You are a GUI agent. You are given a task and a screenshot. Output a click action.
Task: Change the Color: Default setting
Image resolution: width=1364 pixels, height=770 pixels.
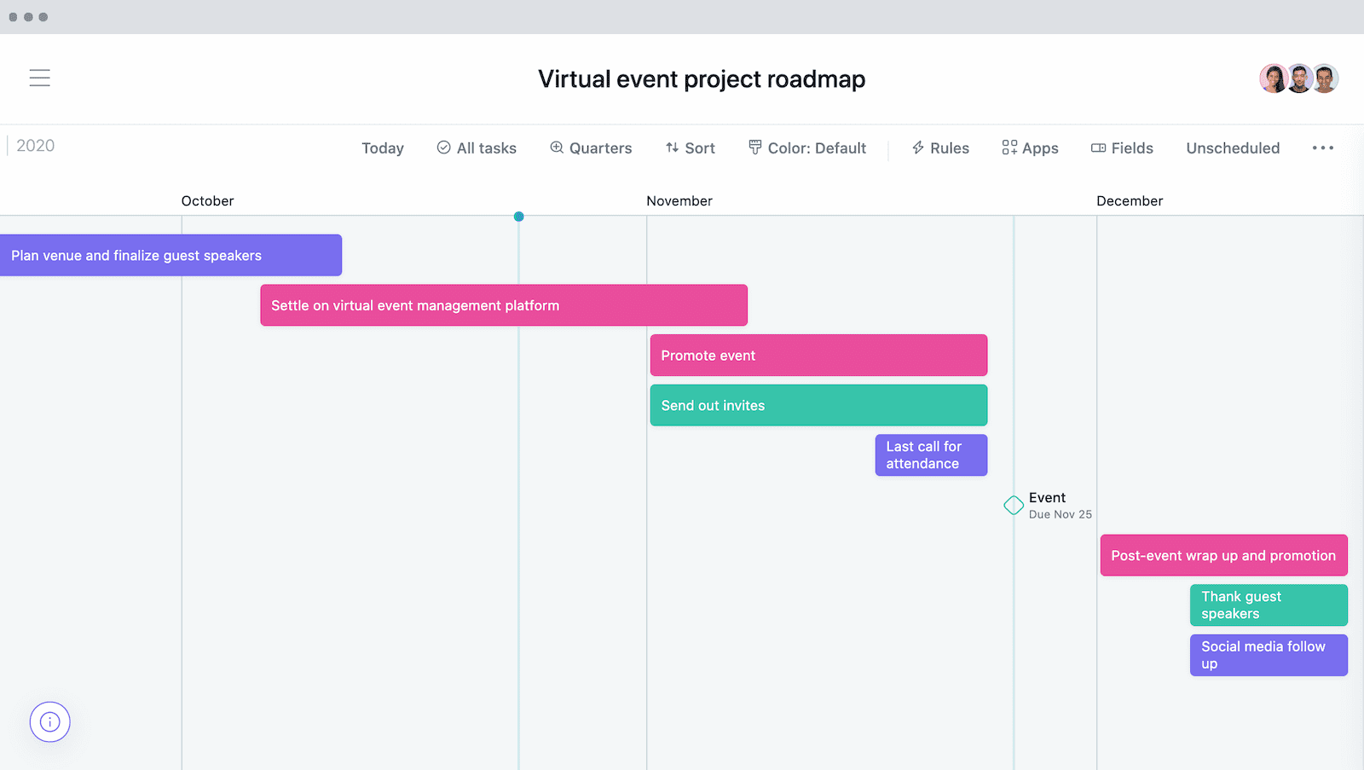[x=807, y=148]
